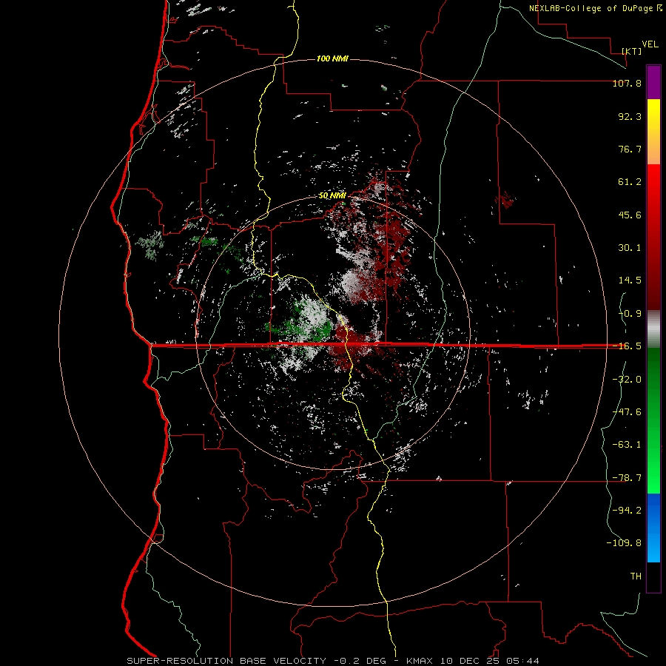Click the yellow segment of velocity color bar
Screen dimensions: 666x666
click(x=653, y=132)
